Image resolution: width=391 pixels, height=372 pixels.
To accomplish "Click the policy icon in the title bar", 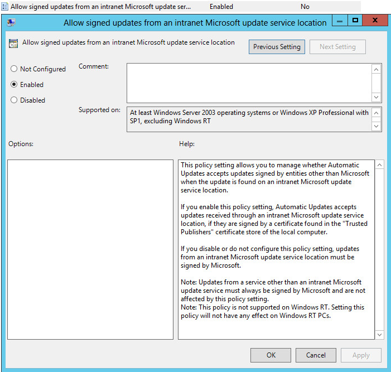I will pos(11,23).
